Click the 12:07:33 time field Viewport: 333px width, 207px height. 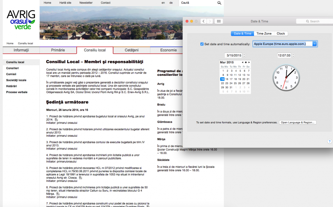point(284,55)
